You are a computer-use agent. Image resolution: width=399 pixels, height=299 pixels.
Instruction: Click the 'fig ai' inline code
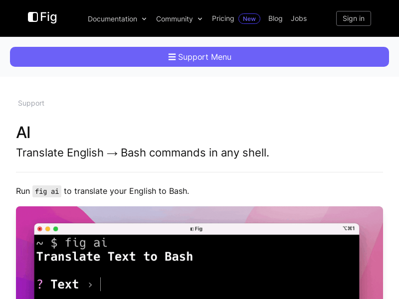47,191
